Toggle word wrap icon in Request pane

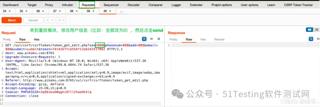[x=144, y=39]
